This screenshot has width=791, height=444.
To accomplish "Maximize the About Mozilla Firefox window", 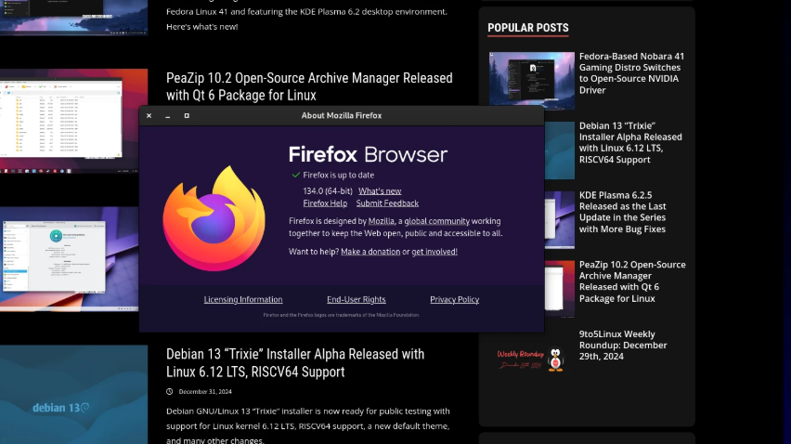I will [187, 116].
